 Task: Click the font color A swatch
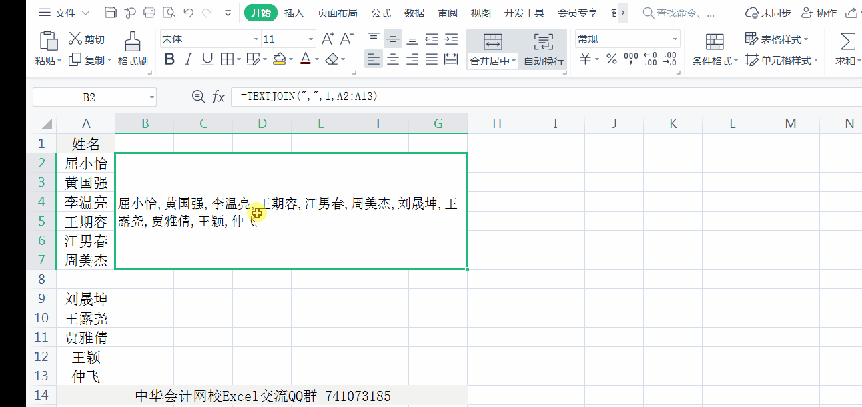306,59
